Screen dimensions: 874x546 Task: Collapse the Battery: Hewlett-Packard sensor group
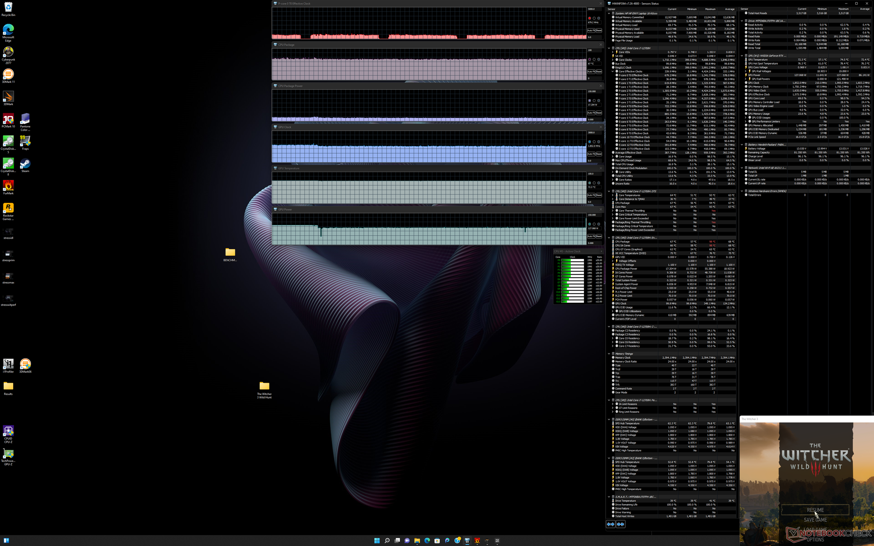coord(742,145)
